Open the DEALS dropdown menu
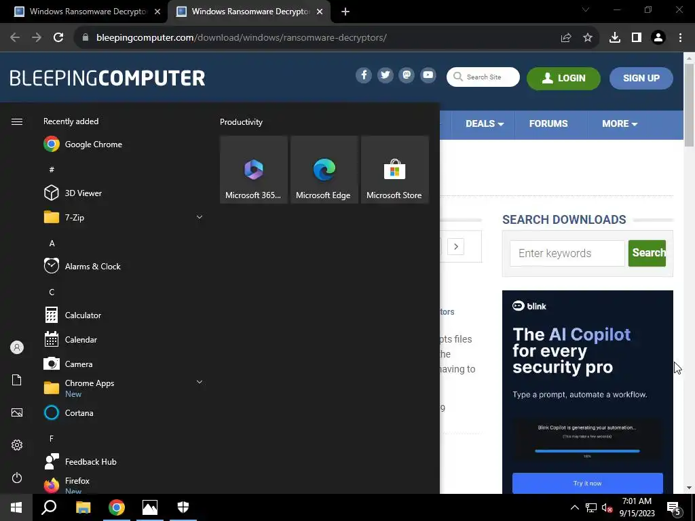 [x=485, y=124]
